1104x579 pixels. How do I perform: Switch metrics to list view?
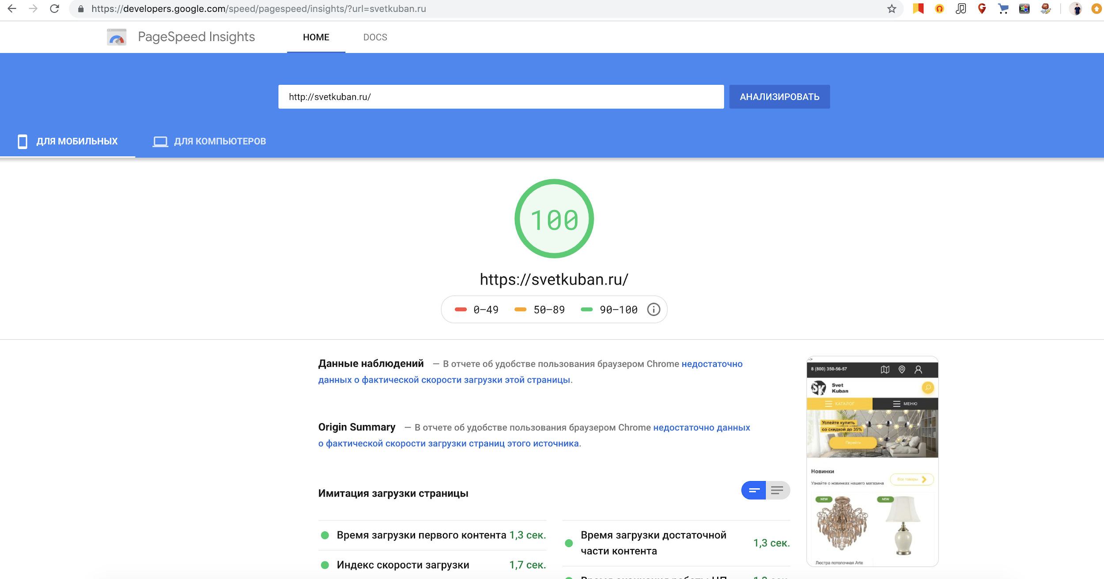click(777, 490)
